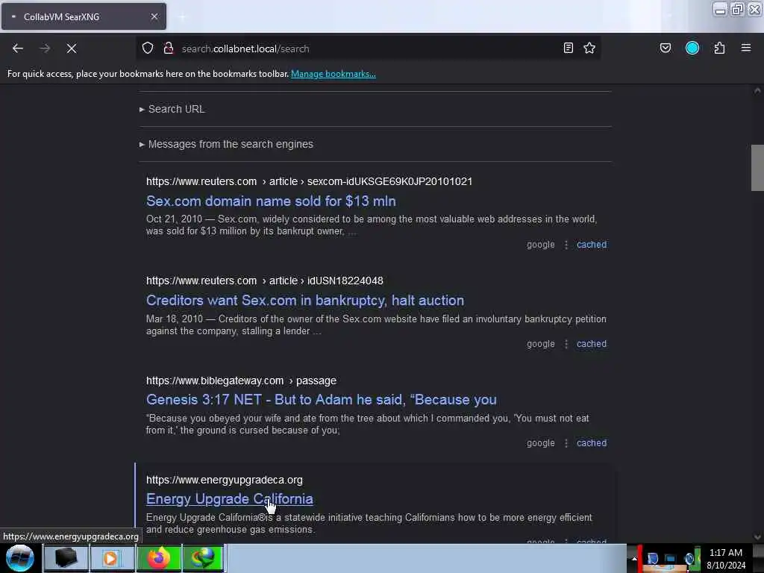The image size is (764, 573).
Task: Click google engine label under Creditors result
Action: [x=540, y=344]
